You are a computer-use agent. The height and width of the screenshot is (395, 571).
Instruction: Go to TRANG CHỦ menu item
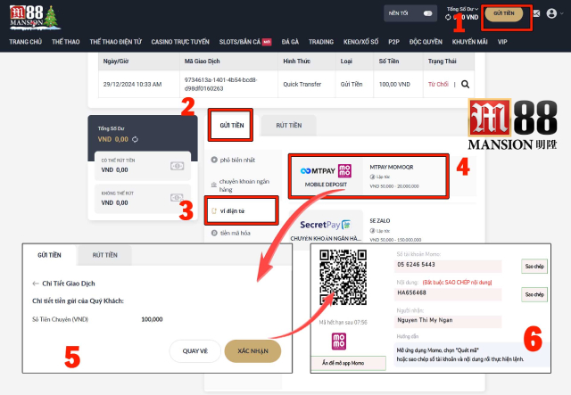[26, 42]
